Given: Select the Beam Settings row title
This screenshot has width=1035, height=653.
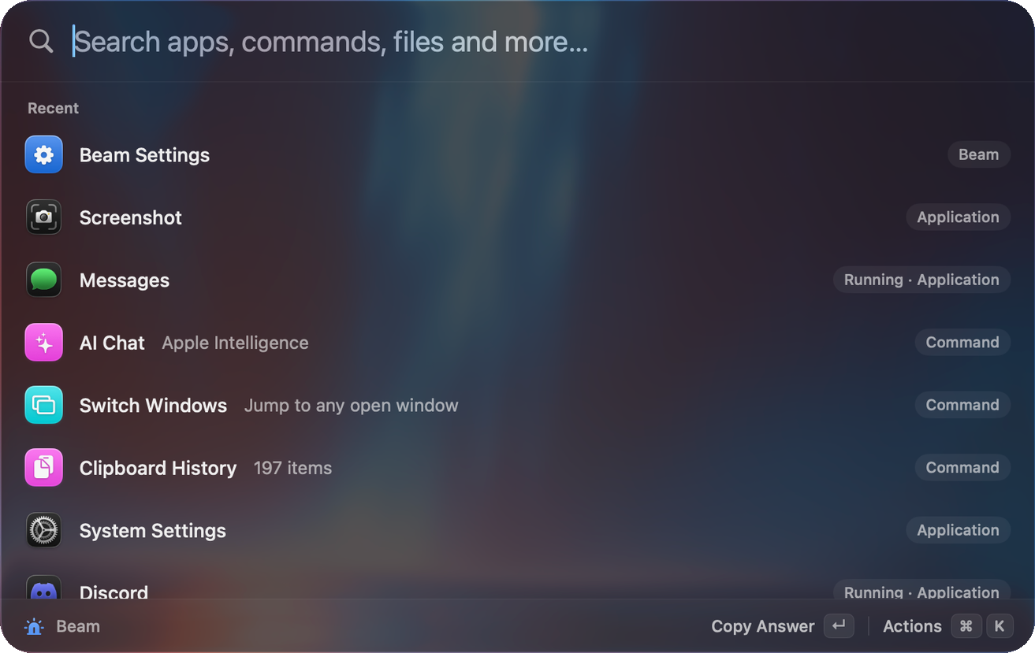Looking at the screenshot, I should click(x=144, y=155).
